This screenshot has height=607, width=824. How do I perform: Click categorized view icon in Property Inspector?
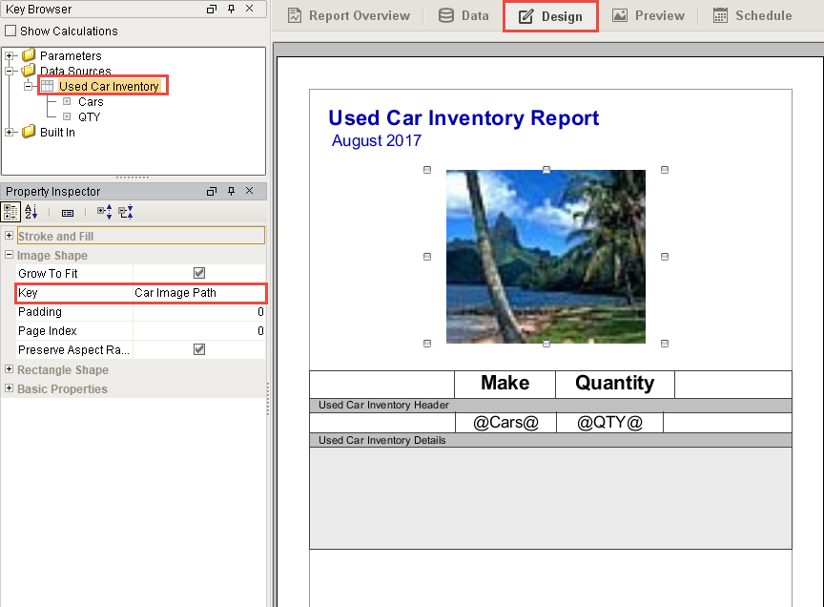click(x=10, y=212)
